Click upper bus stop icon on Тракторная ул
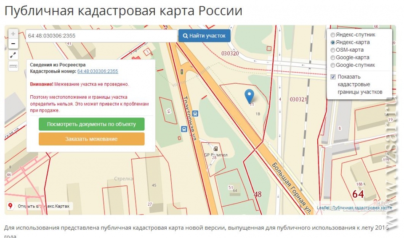 (x=195, y=113)
